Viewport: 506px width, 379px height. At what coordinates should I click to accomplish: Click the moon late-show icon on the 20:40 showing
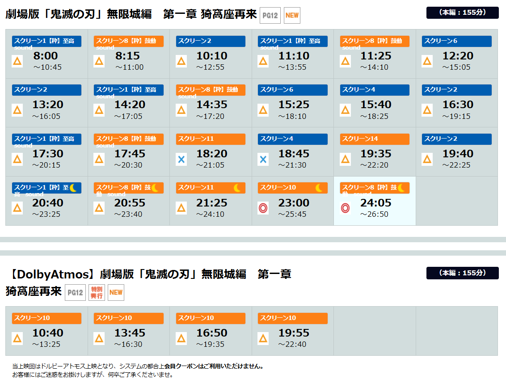coord(73,188)
